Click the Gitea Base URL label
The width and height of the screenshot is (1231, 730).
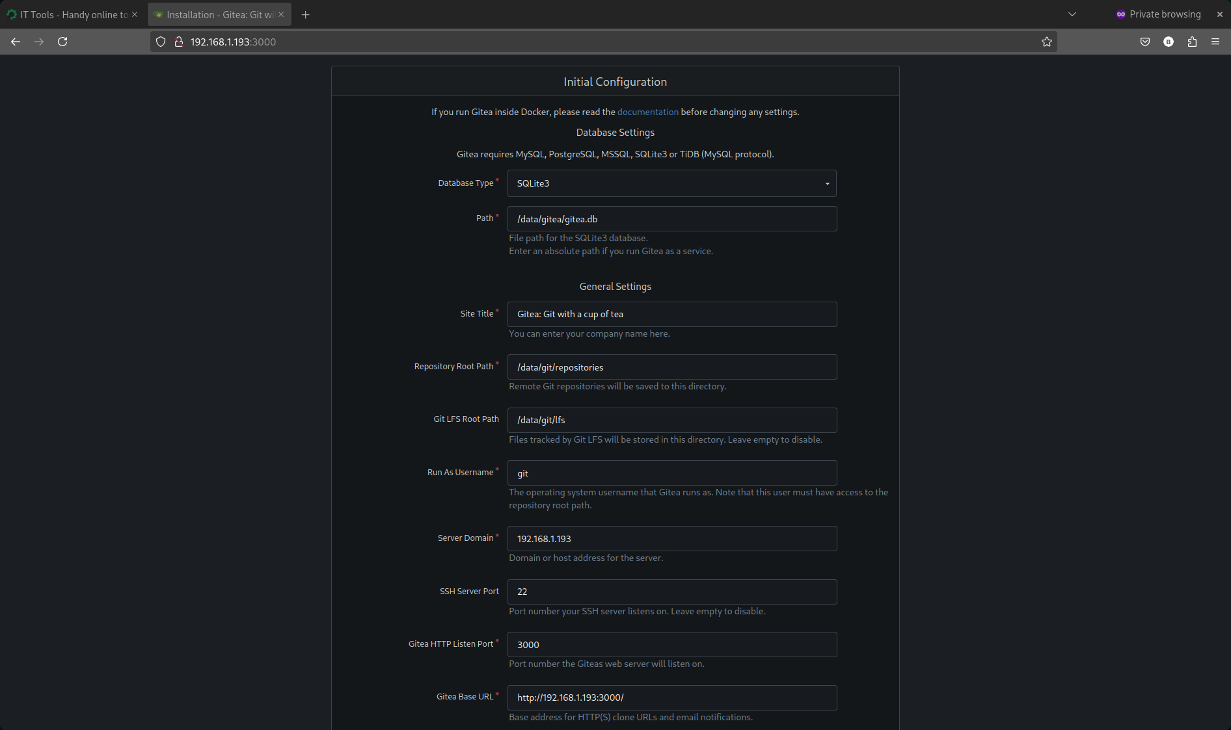pos(465,697)
